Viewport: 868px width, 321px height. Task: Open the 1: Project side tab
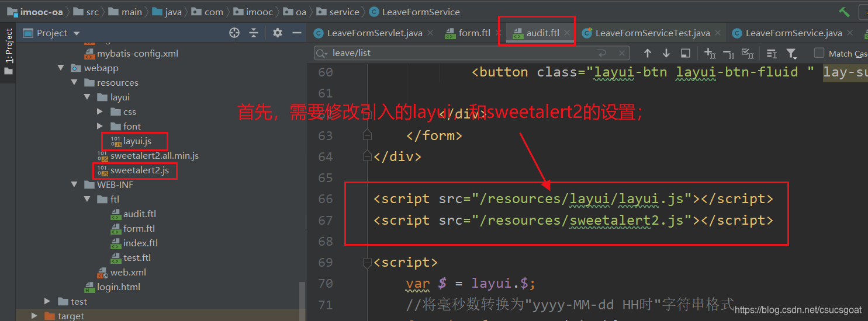8,51
